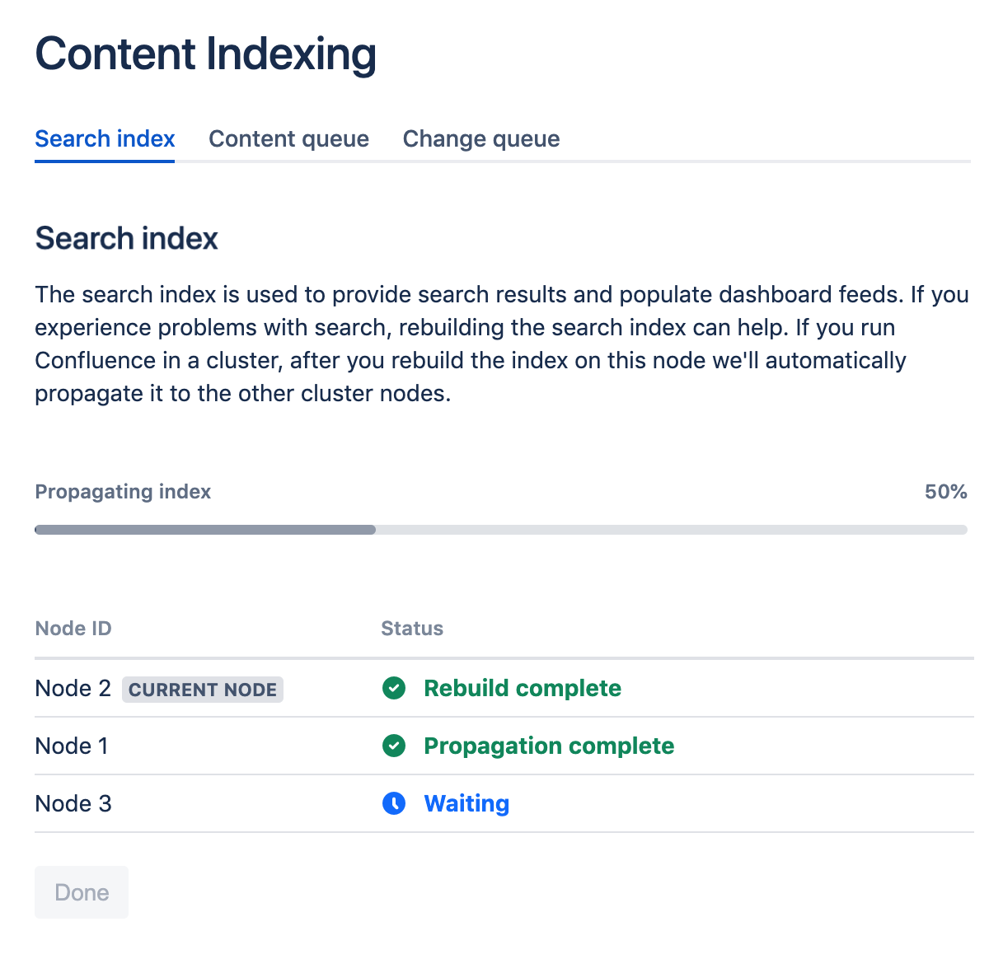Click the green checkmark beside Propagation complete

click(394, 746)
